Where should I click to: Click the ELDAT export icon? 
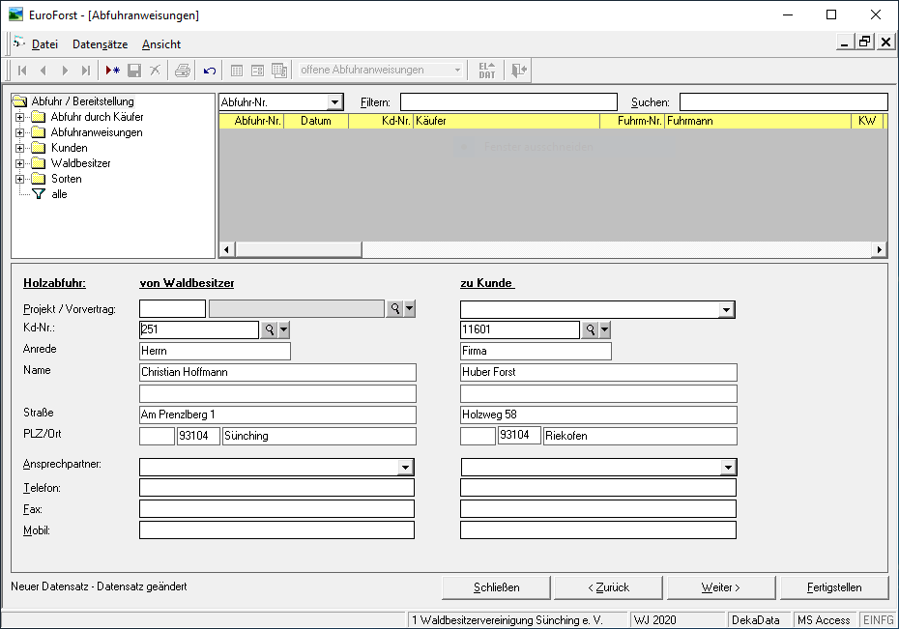(x=487, y=71)
